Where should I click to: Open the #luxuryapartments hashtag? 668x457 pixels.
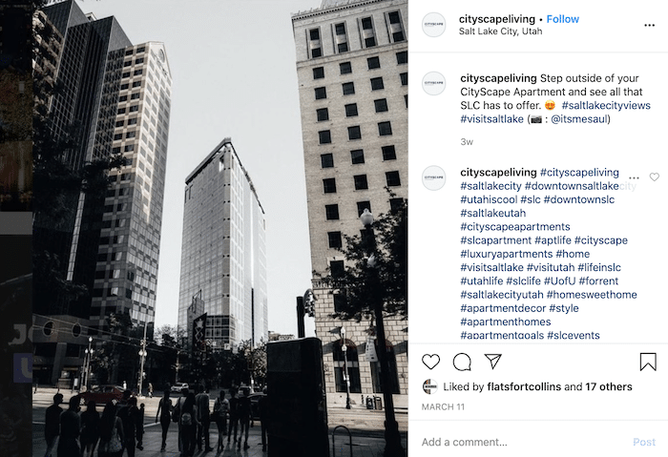[500, 254]
